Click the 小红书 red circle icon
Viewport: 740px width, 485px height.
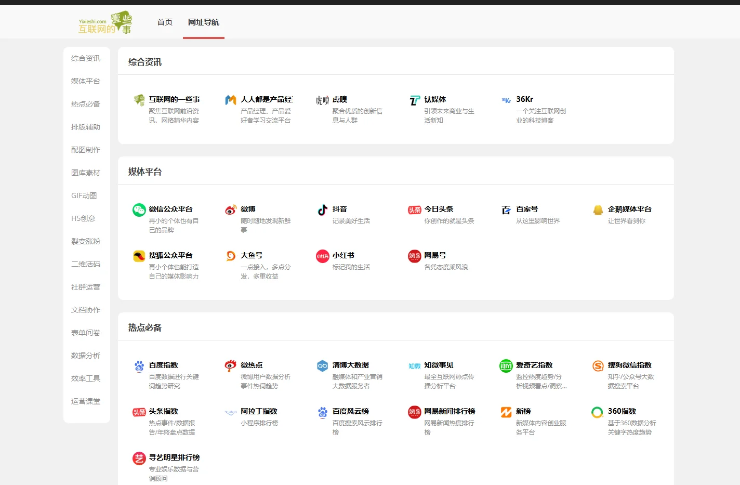coord(323,256)
